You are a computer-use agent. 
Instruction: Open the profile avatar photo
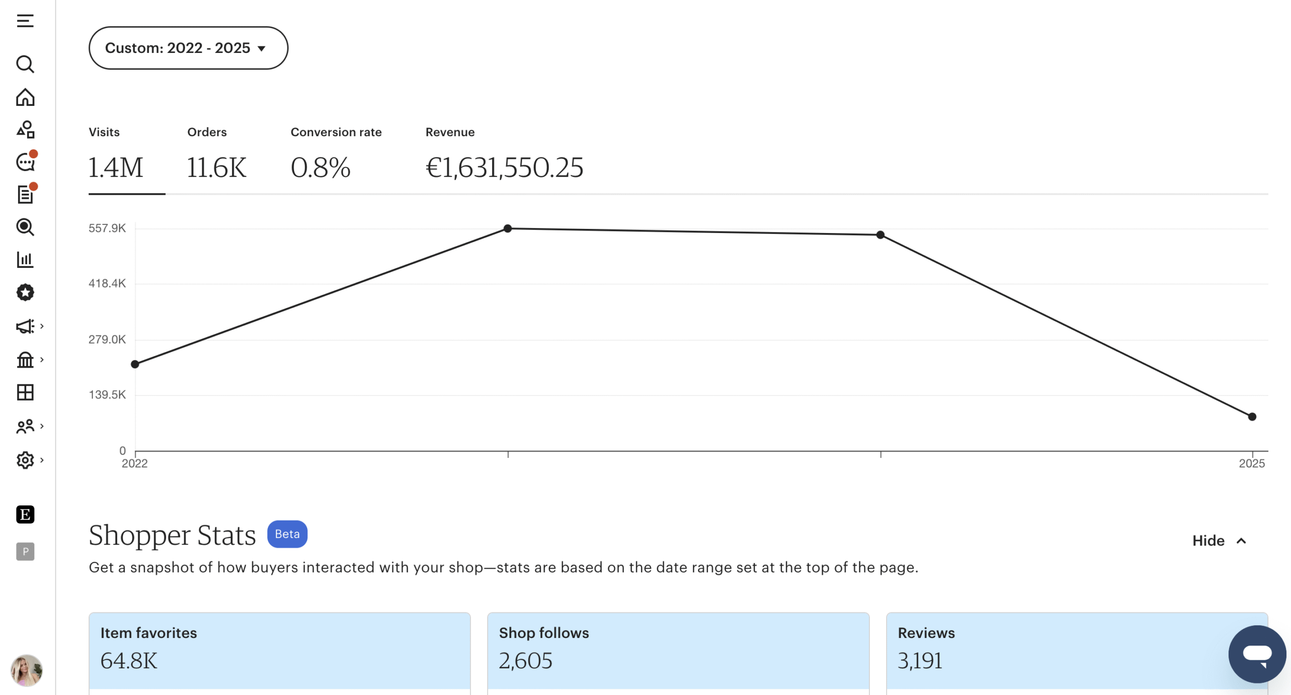26,670
